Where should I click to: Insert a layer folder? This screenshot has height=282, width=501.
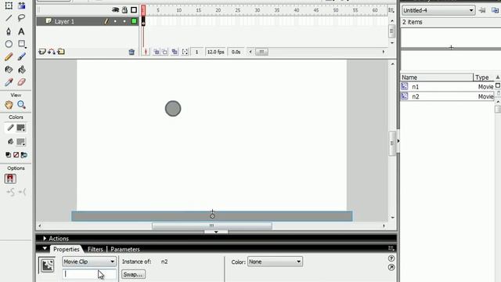(61, 52)
